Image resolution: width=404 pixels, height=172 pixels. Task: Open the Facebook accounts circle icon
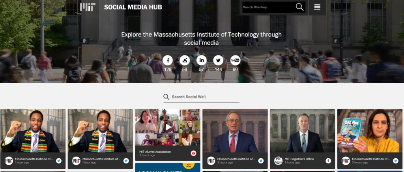click(168, 60)
